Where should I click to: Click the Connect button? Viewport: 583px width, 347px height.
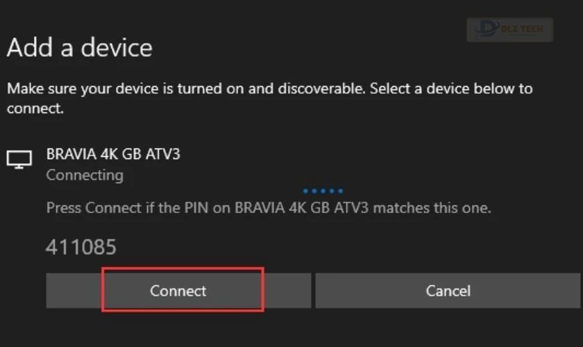pyautogui.click(x=178, y=291)
